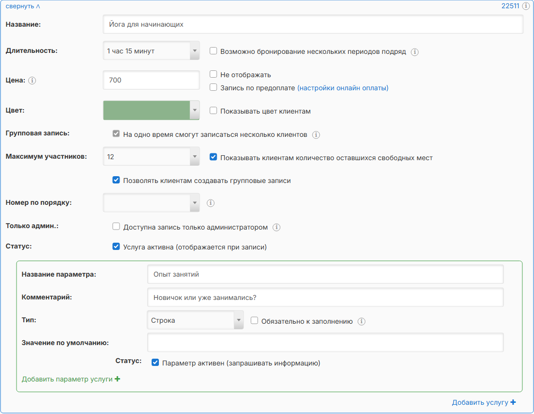Click Название параметра field with Опыт занятий
This screenshot has height=414, width=534.
(x=325, y=275)
